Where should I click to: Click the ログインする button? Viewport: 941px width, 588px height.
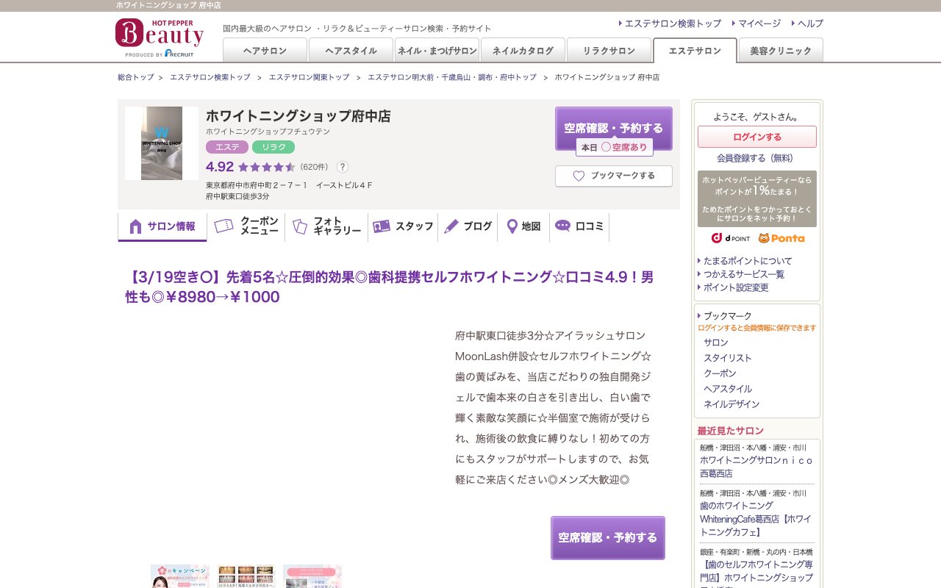pos(757,137)
